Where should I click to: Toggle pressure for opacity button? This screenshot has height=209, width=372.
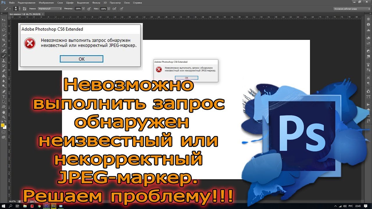pos(88,9)
